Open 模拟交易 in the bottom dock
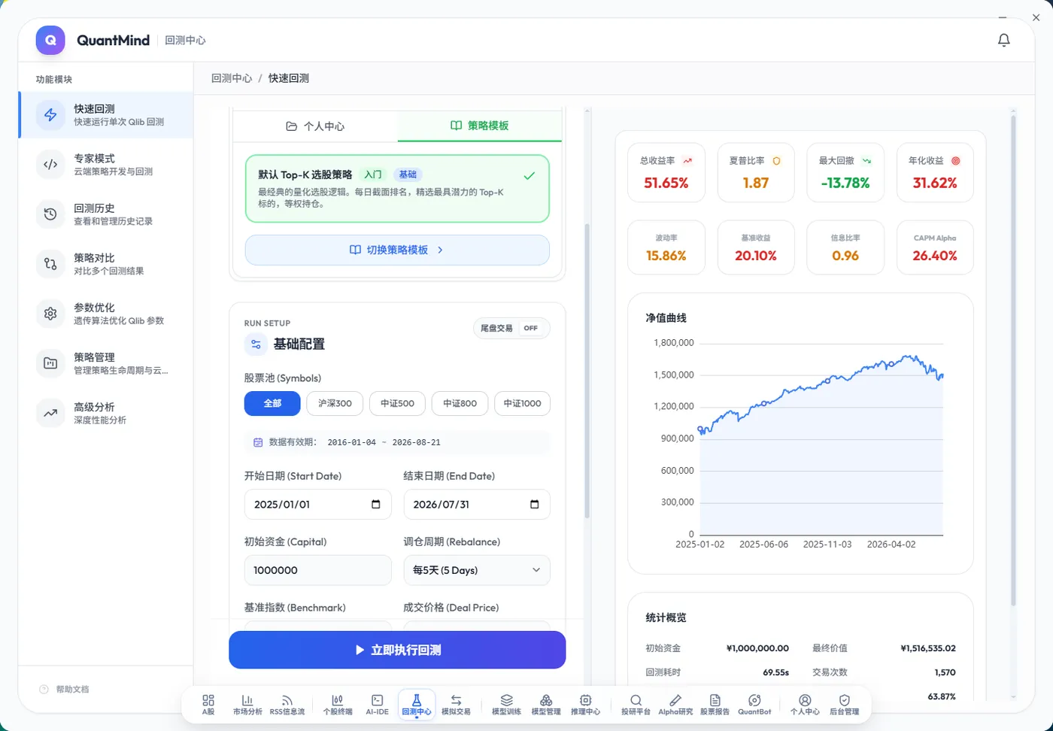The image size is (1053, 731). click(x=456, y=705)
